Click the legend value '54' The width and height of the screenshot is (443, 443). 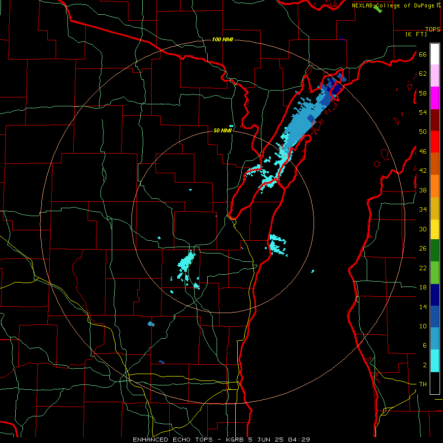tap(423, 112)
